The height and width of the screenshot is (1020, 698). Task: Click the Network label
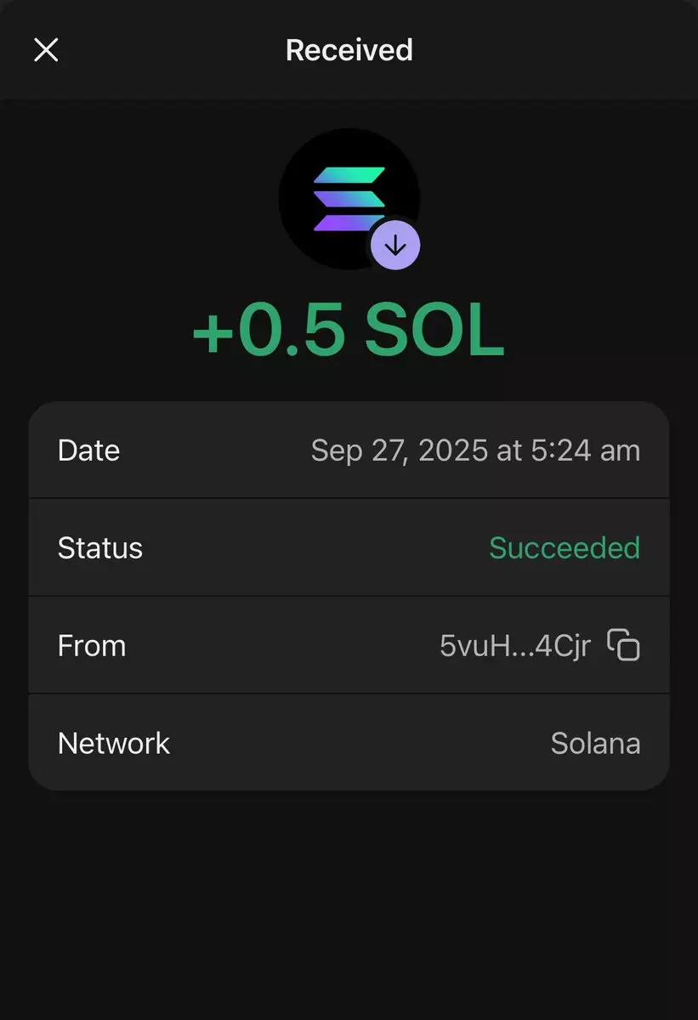click(x=114, y=744)
